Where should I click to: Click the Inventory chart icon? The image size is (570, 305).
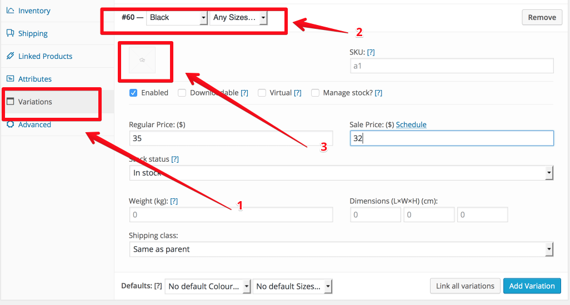[x=10, y=11]
